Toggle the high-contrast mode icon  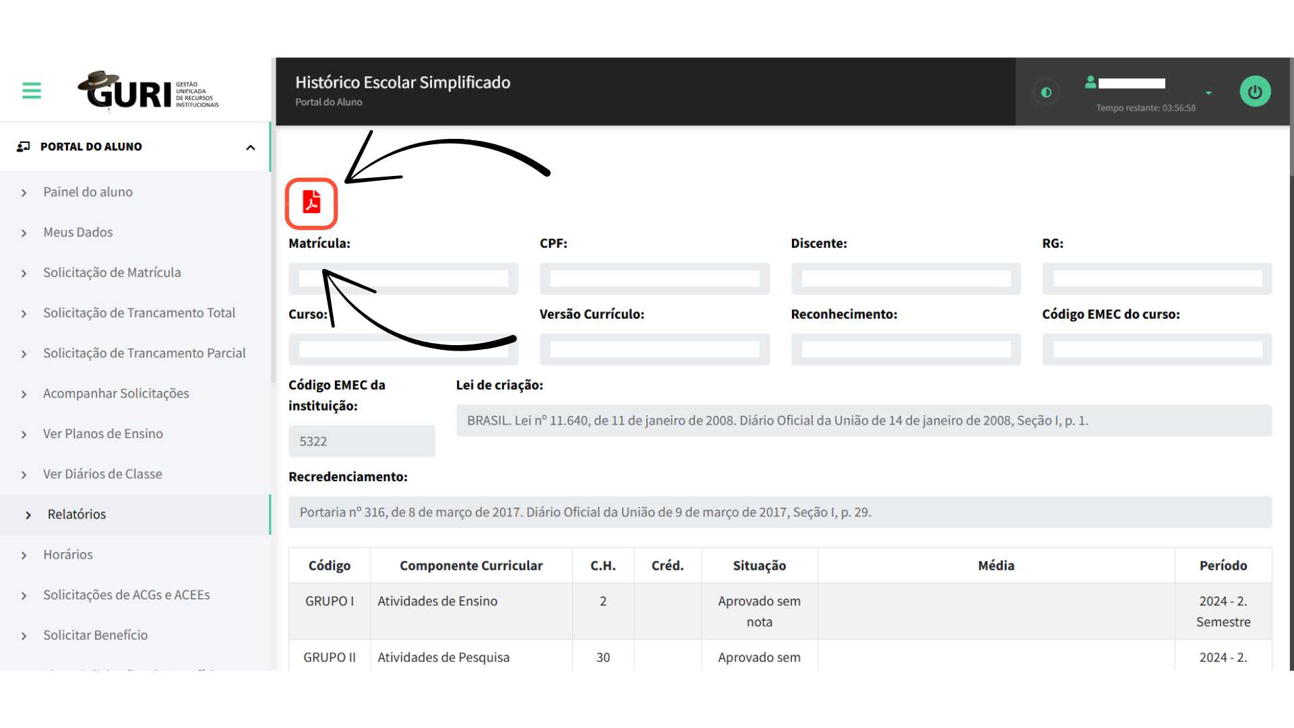(x=1046, y=92)
